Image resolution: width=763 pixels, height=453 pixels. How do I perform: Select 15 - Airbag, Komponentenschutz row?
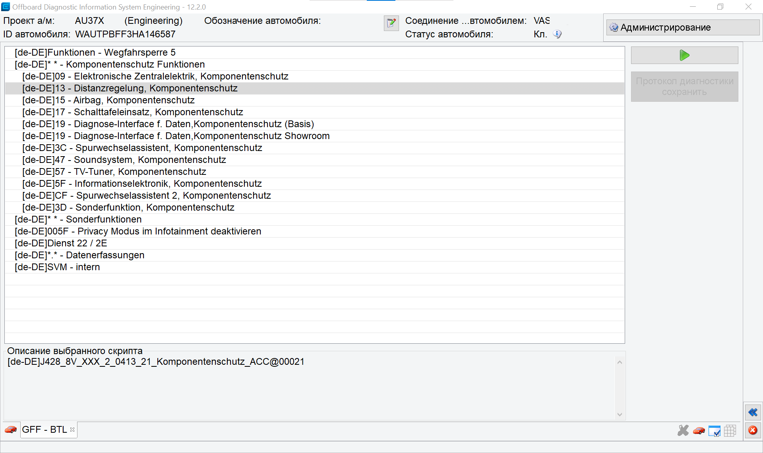pyautogui.click(x=315, y=100)
